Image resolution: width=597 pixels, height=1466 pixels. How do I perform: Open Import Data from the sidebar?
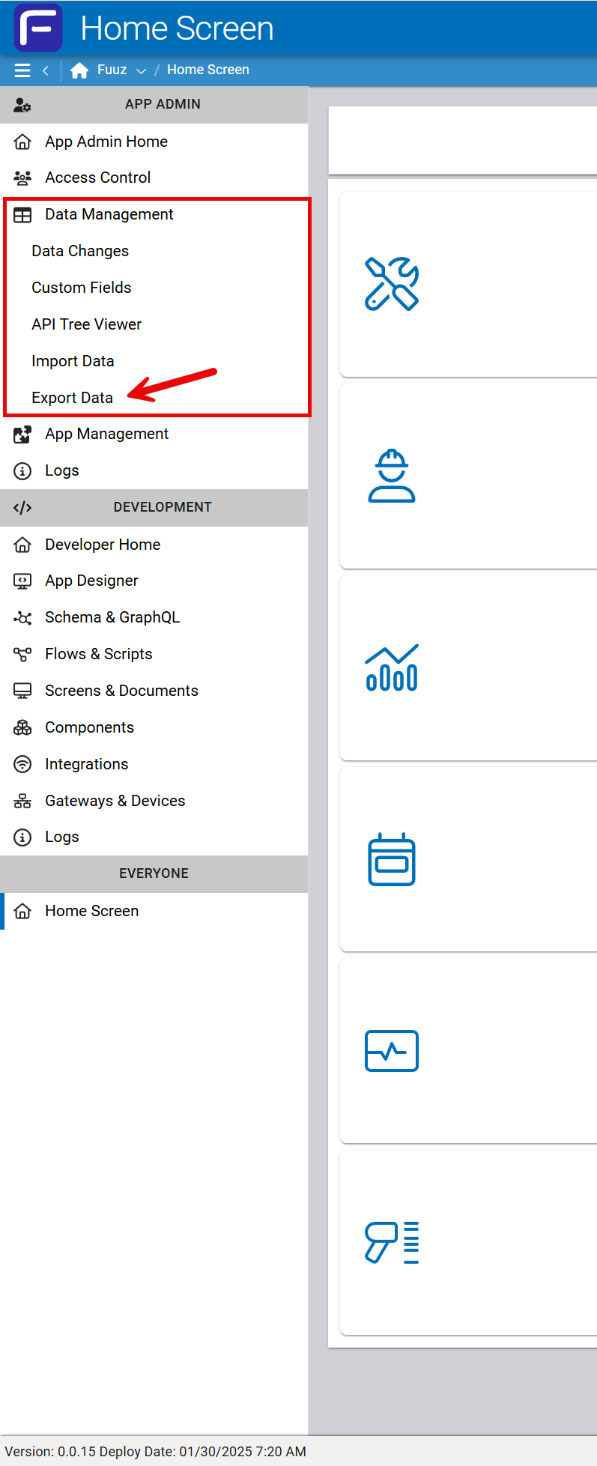[x=73, y=361]
